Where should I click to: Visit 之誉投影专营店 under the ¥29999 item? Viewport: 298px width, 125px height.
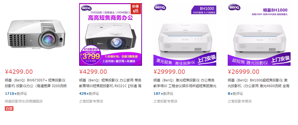165,101
